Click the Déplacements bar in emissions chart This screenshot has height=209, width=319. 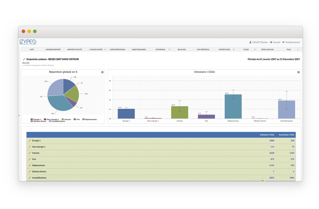[x=233, y=107]
